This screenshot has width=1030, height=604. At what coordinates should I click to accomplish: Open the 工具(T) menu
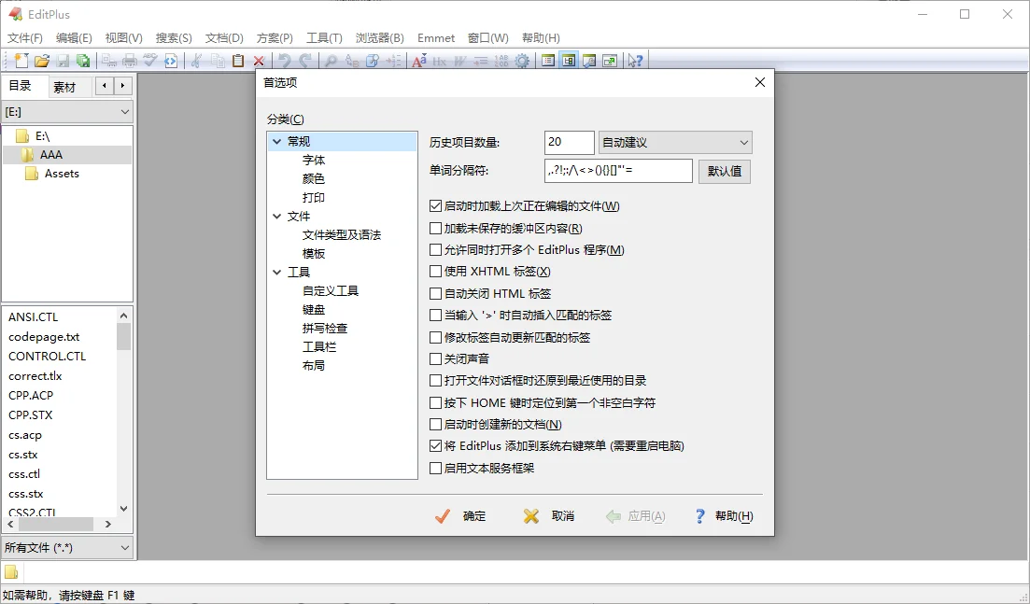[x=325, y=38]
